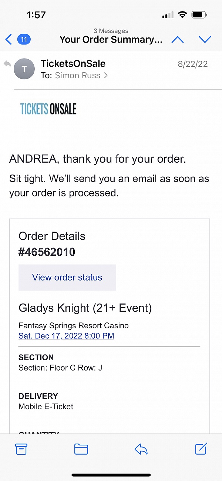The image size is (222, 481).
Task: Tap the unread count badge showing 11
Action: (x=24, y=39)
